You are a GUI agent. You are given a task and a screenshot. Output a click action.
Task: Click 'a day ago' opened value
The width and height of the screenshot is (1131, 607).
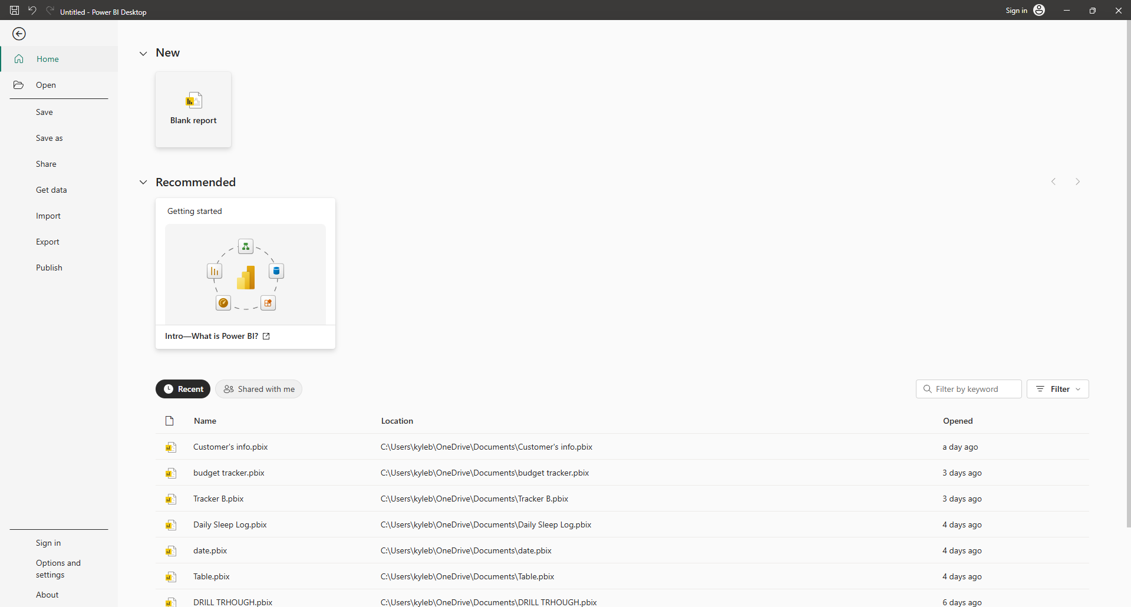(960, 447)
